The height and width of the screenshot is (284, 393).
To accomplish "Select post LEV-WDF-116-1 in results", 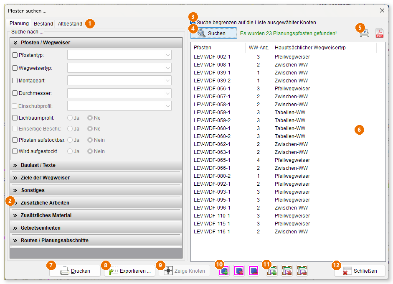I will tap(288, 232).
